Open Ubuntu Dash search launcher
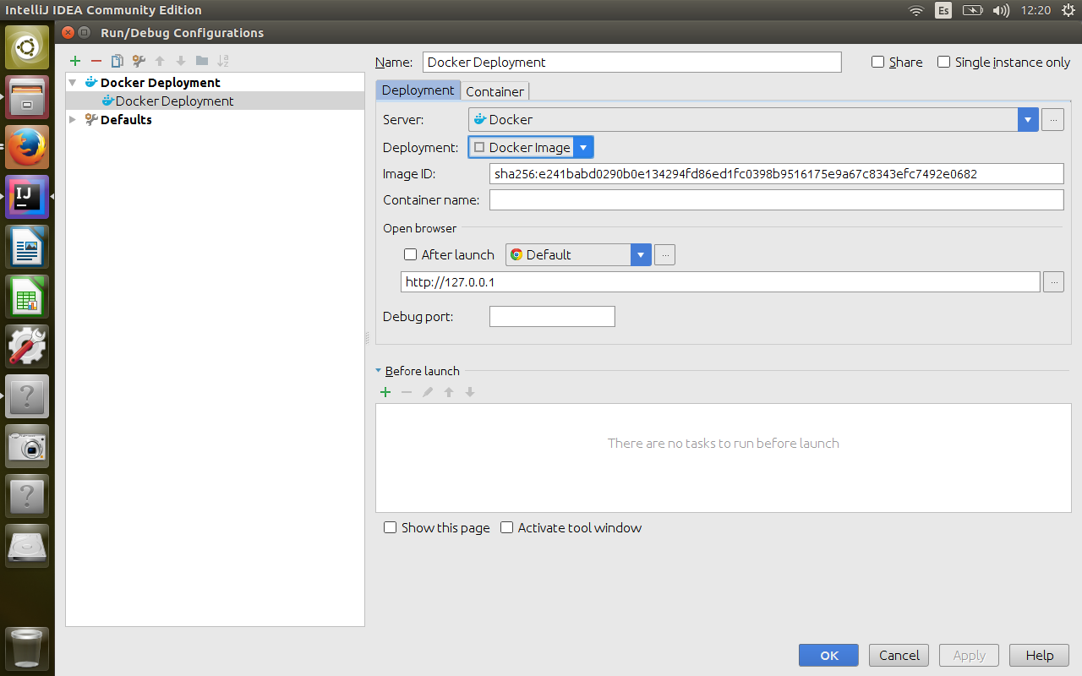1082x676 pixels. point(27,46)
